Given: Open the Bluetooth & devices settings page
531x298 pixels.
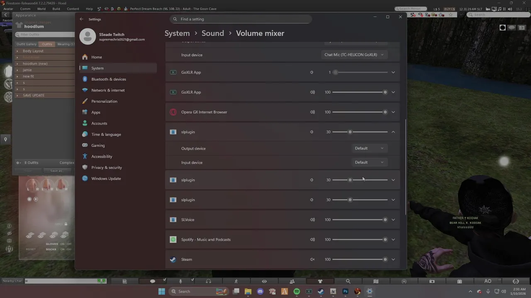Looking at the screenshot, I should click(x=118, y=79).
